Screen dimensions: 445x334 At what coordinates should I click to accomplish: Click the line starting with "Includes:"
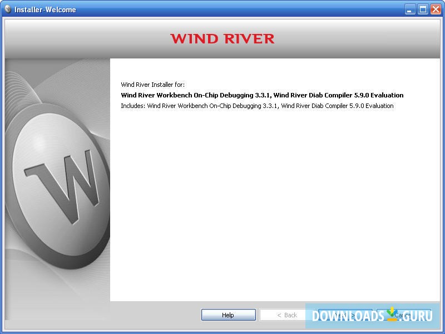[257, 106]
